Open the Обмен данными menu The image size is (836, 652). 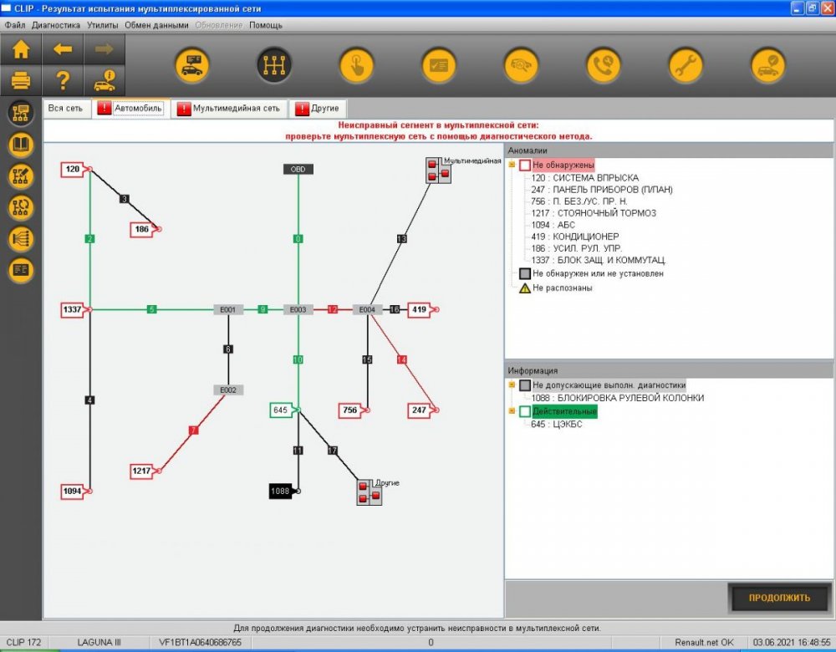click(x=156, y=25)
